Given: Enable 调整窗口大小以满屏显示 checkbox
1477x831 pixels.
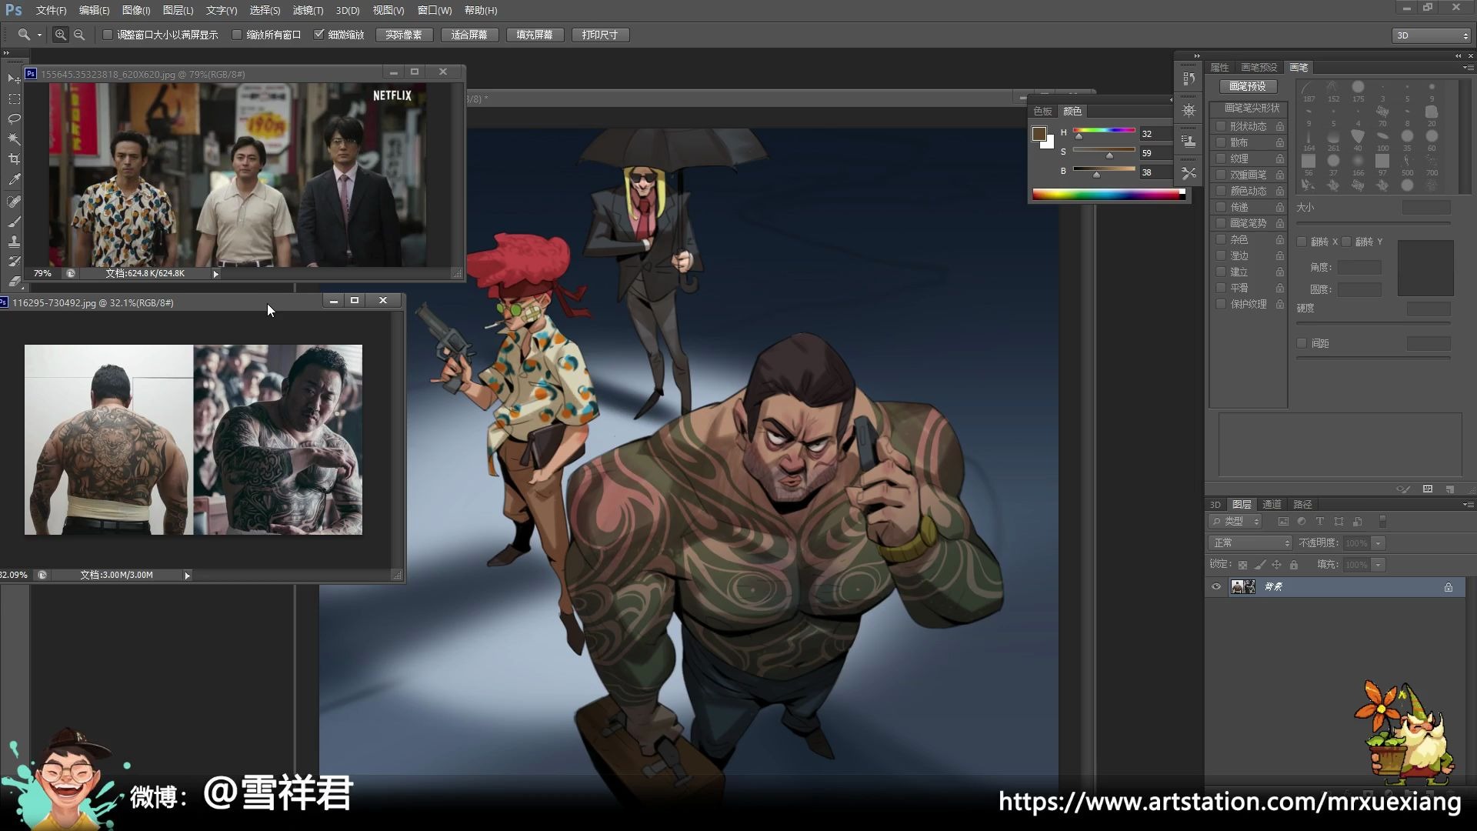Looking at the screenshot, I should click(x=108, y=35).
